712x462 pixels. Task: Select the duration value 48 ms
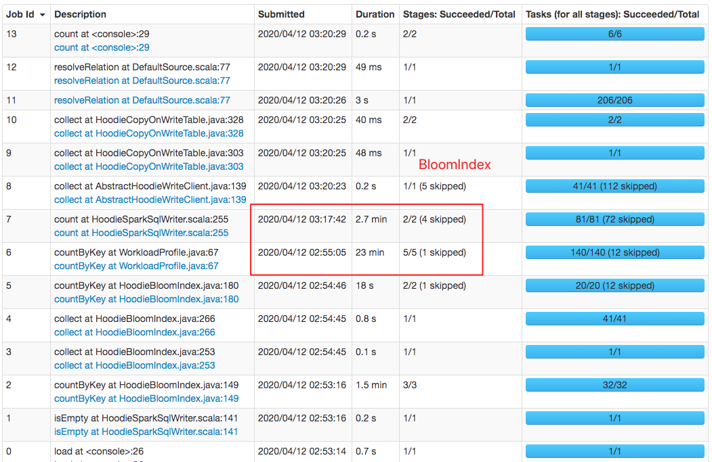pyautogui.click(x=369, y=153)
